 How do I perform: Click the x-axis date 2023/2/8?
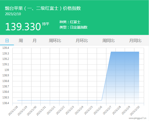[x=117, y=110]
